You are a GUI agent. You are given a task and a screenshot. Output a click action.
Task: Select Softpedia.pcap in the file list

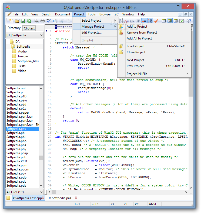coord(17,153)
